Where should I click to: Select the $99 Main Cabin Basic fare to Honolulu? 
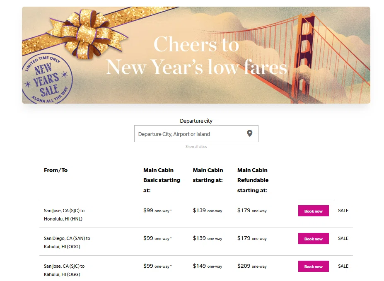click(x=157, y=211)
